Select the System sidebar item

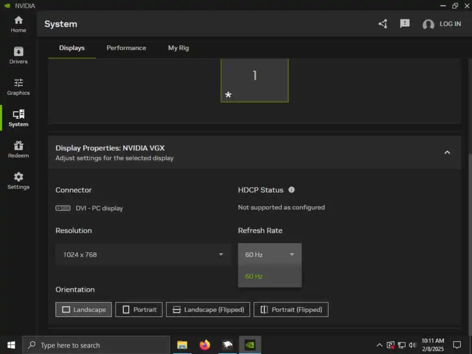point(18,118)
